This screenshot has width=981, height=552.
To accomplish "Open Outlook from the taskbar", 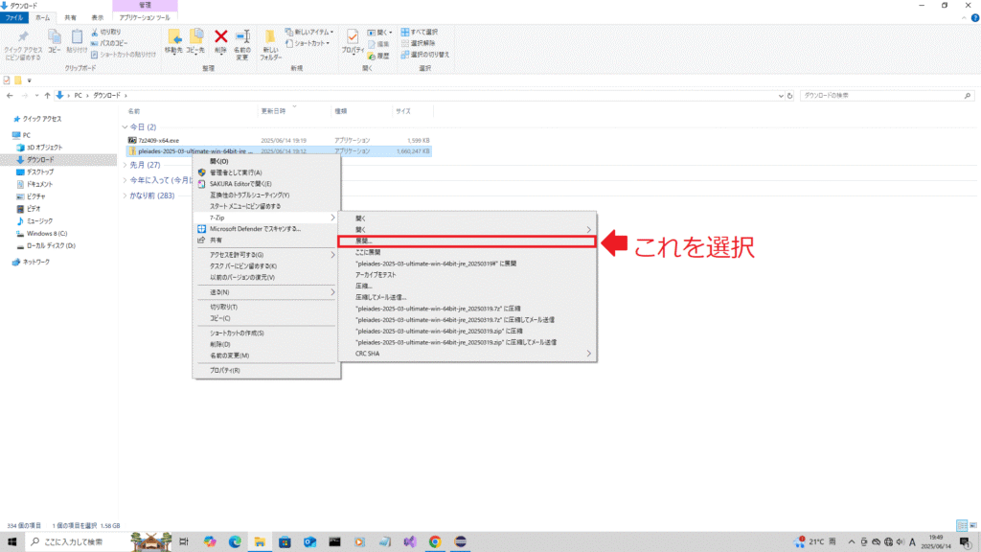I will point(309,542).
